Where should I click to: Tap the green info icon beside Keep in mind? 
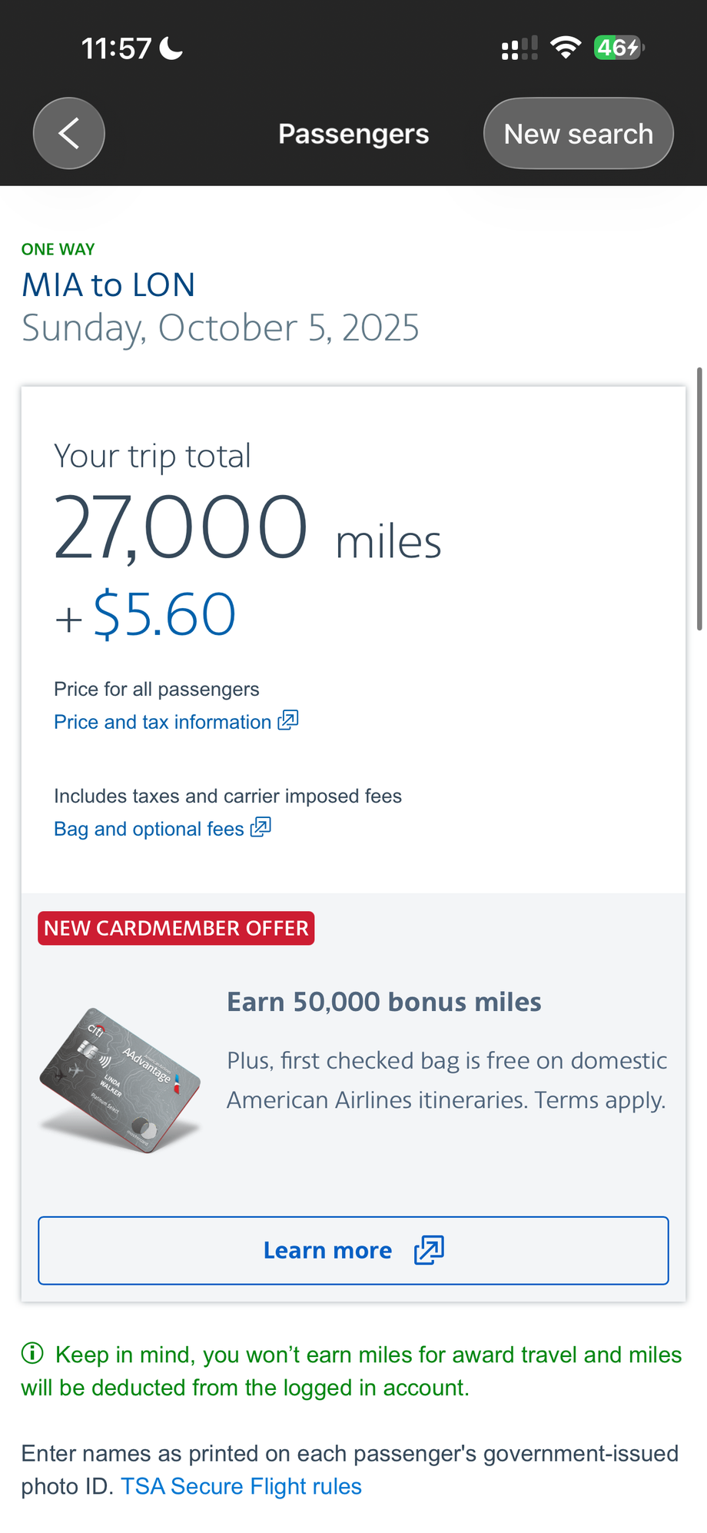(32, 1353)
